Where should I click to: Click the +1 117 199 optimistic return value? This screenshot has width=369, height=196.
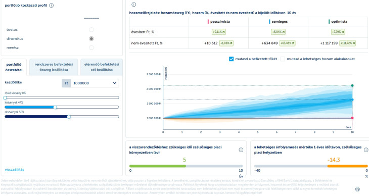tap(329, 43)
